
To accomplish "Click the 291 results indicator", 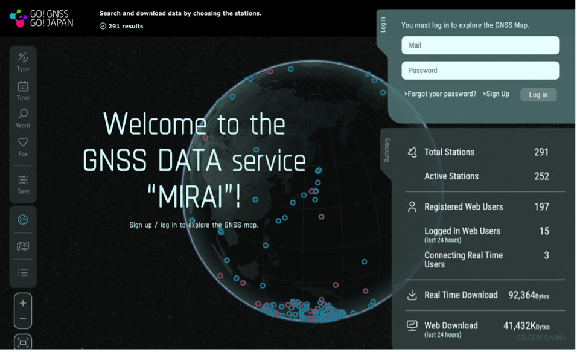I will (x=121, y=26).
